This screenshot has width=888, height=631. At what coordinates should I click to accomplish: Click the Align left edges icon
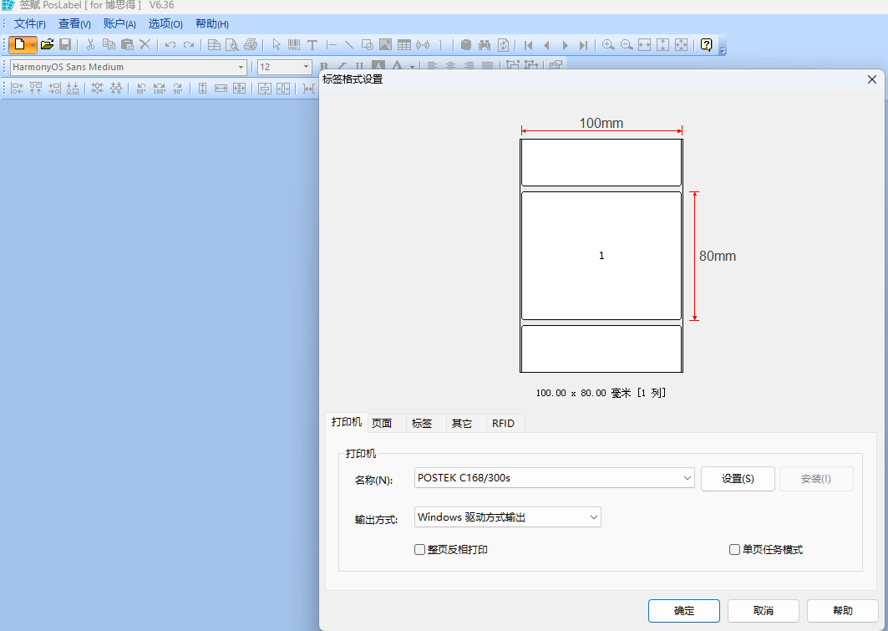coord(17,89)
